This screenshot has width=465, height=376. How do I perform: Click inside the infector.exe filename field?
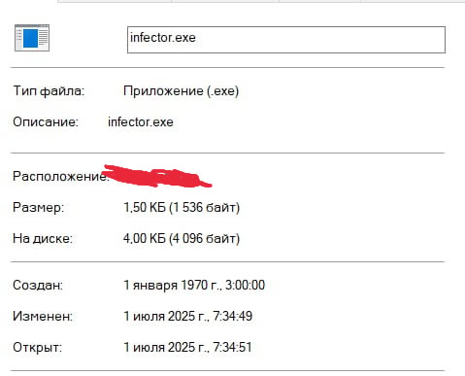[x=286, y=40]
